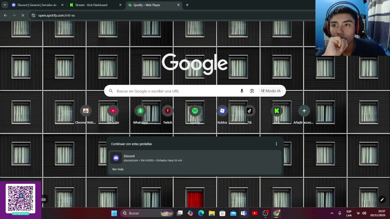Customize Chrome with the pencil icon

(x=382, y=200)
